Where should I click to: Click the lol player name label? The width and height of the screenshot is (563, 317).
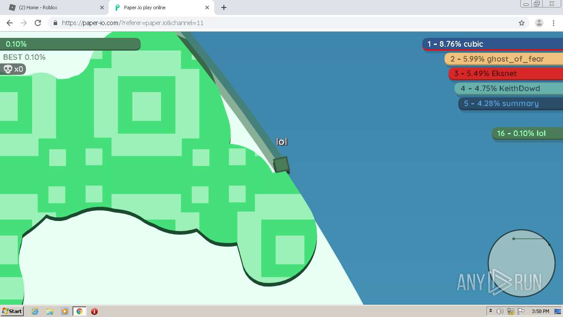click(x=281, y=141)
